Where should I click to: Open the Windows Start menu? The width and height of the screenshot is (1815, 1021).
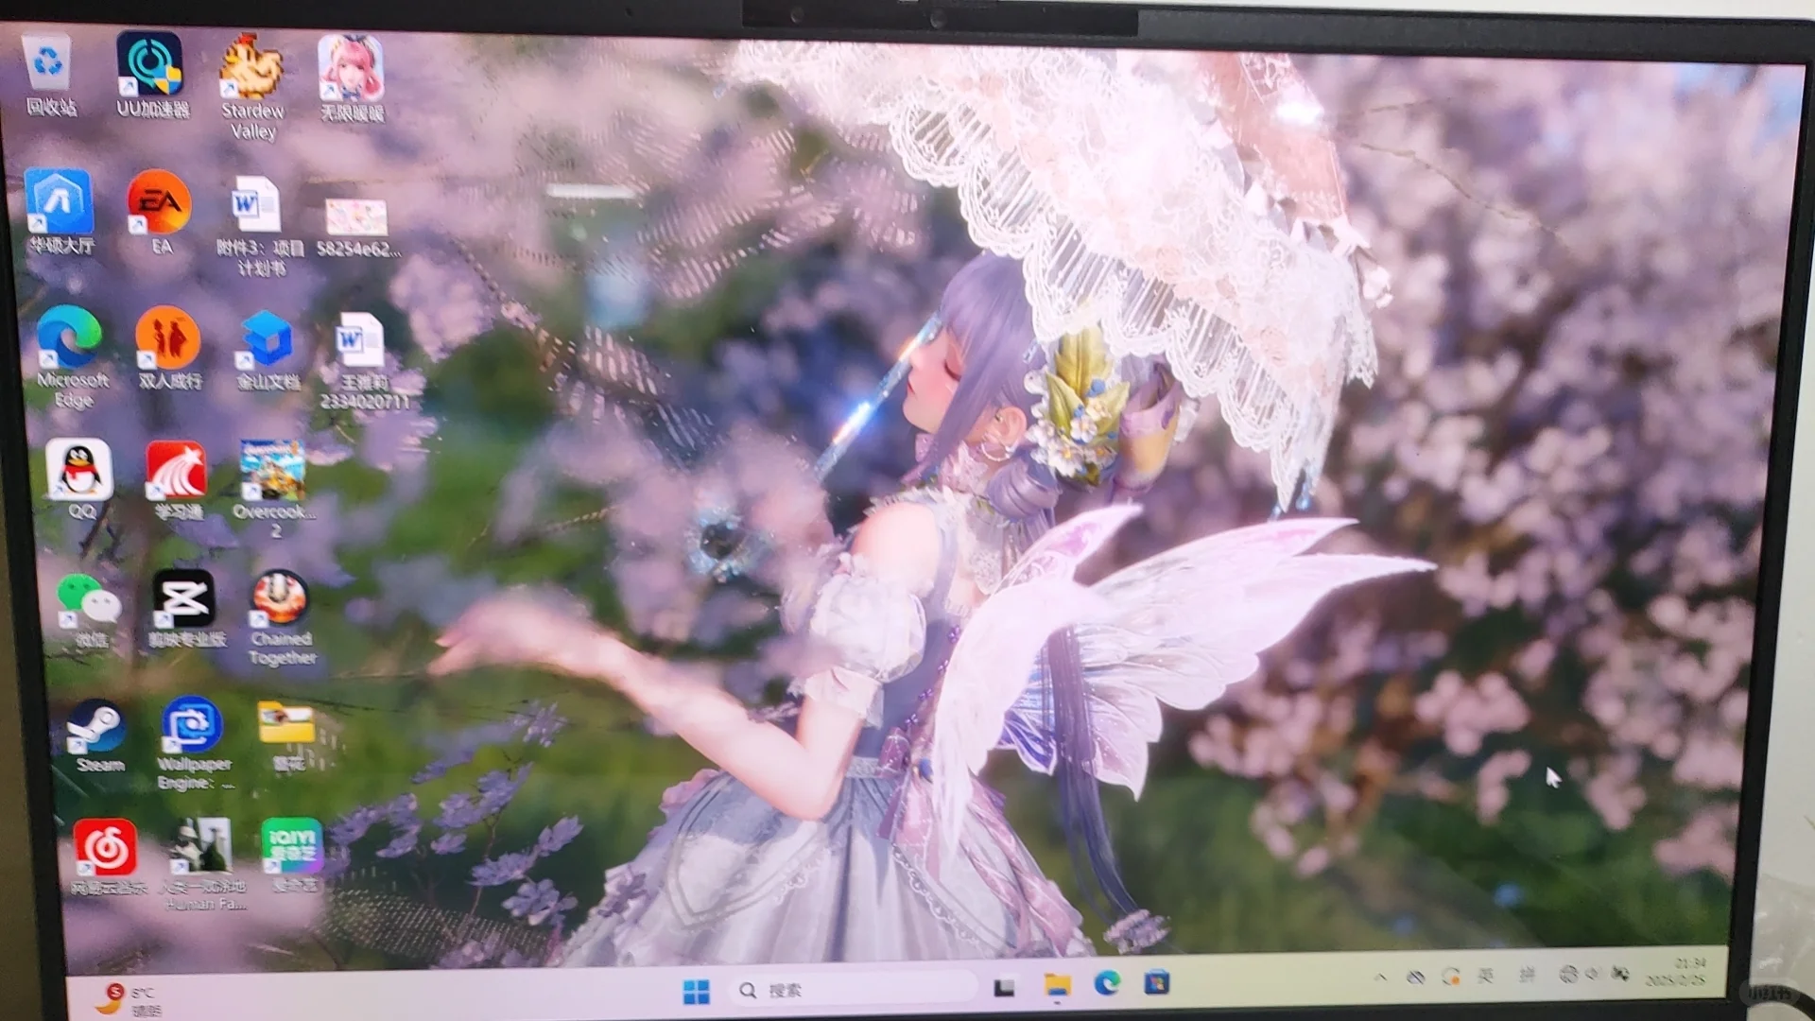pos(696,992)
